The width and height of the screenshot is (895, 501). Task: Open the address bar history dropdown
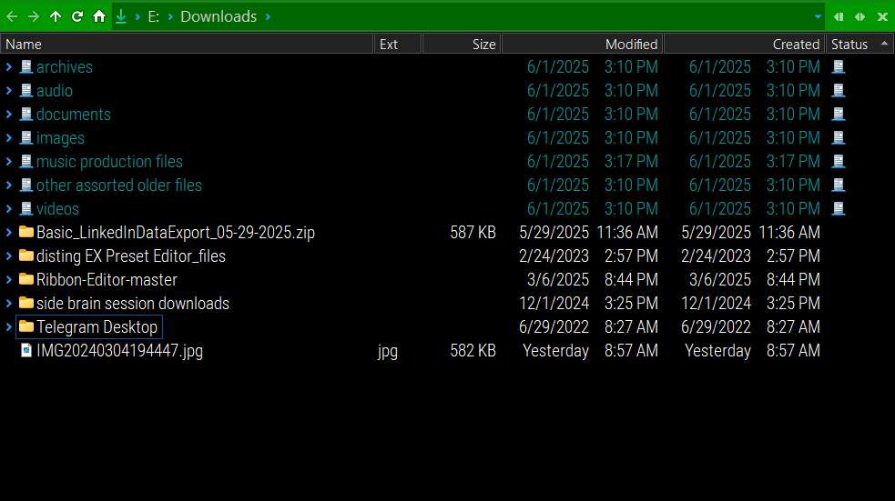[818, 16]
